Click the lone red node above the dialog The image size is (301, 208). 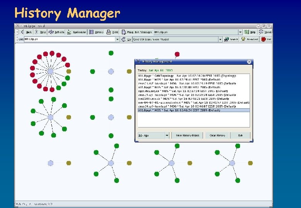[x=177, y=54]
